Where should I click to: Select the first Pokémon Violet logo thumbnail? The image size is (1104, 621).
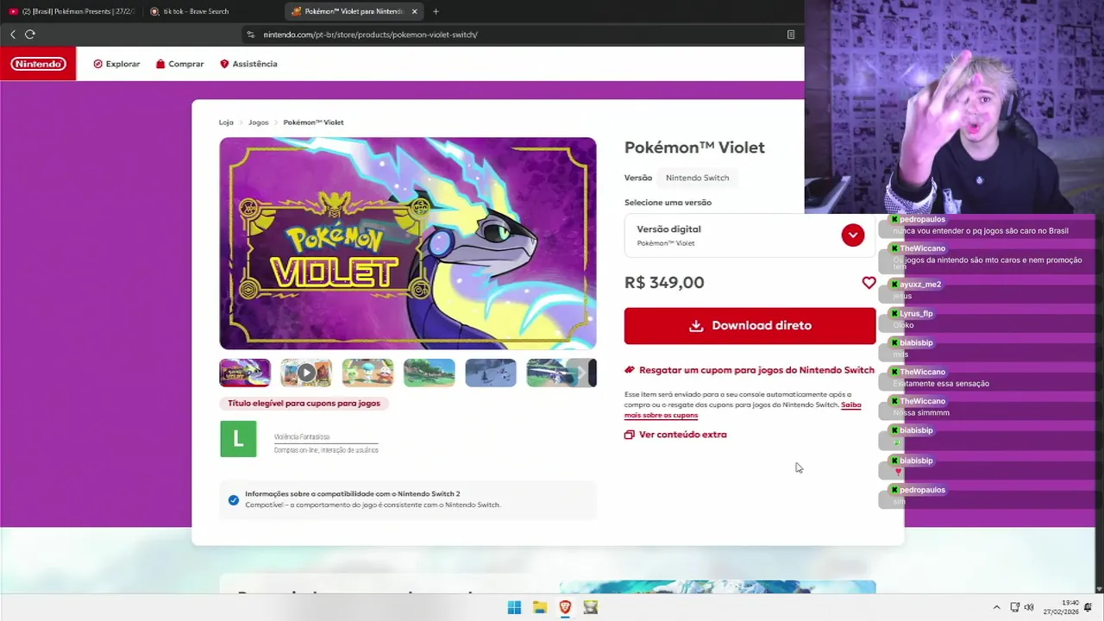pos(245,373)
